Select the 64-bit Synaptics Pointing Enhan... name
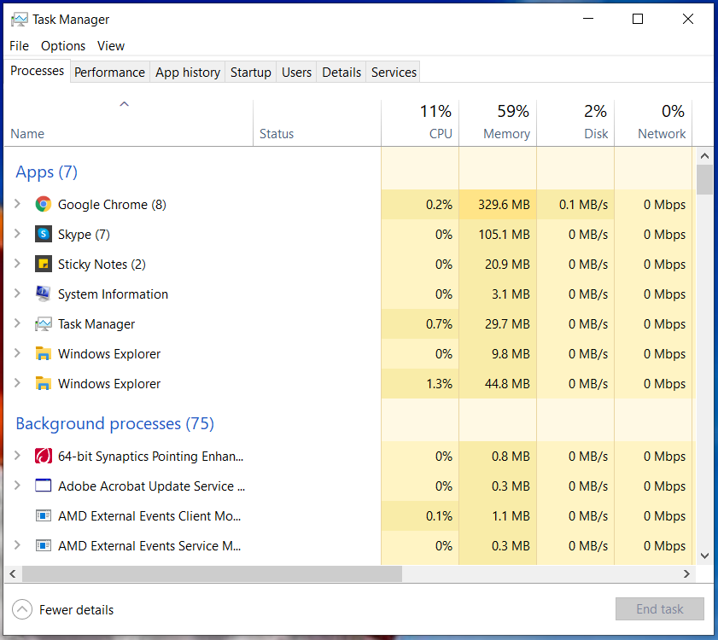Image resolution: width=718 pixels, height=640 pixels. tap(150, 457)
